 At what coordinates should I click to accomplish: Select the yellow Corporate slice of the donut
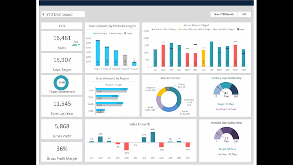[161, 92]
